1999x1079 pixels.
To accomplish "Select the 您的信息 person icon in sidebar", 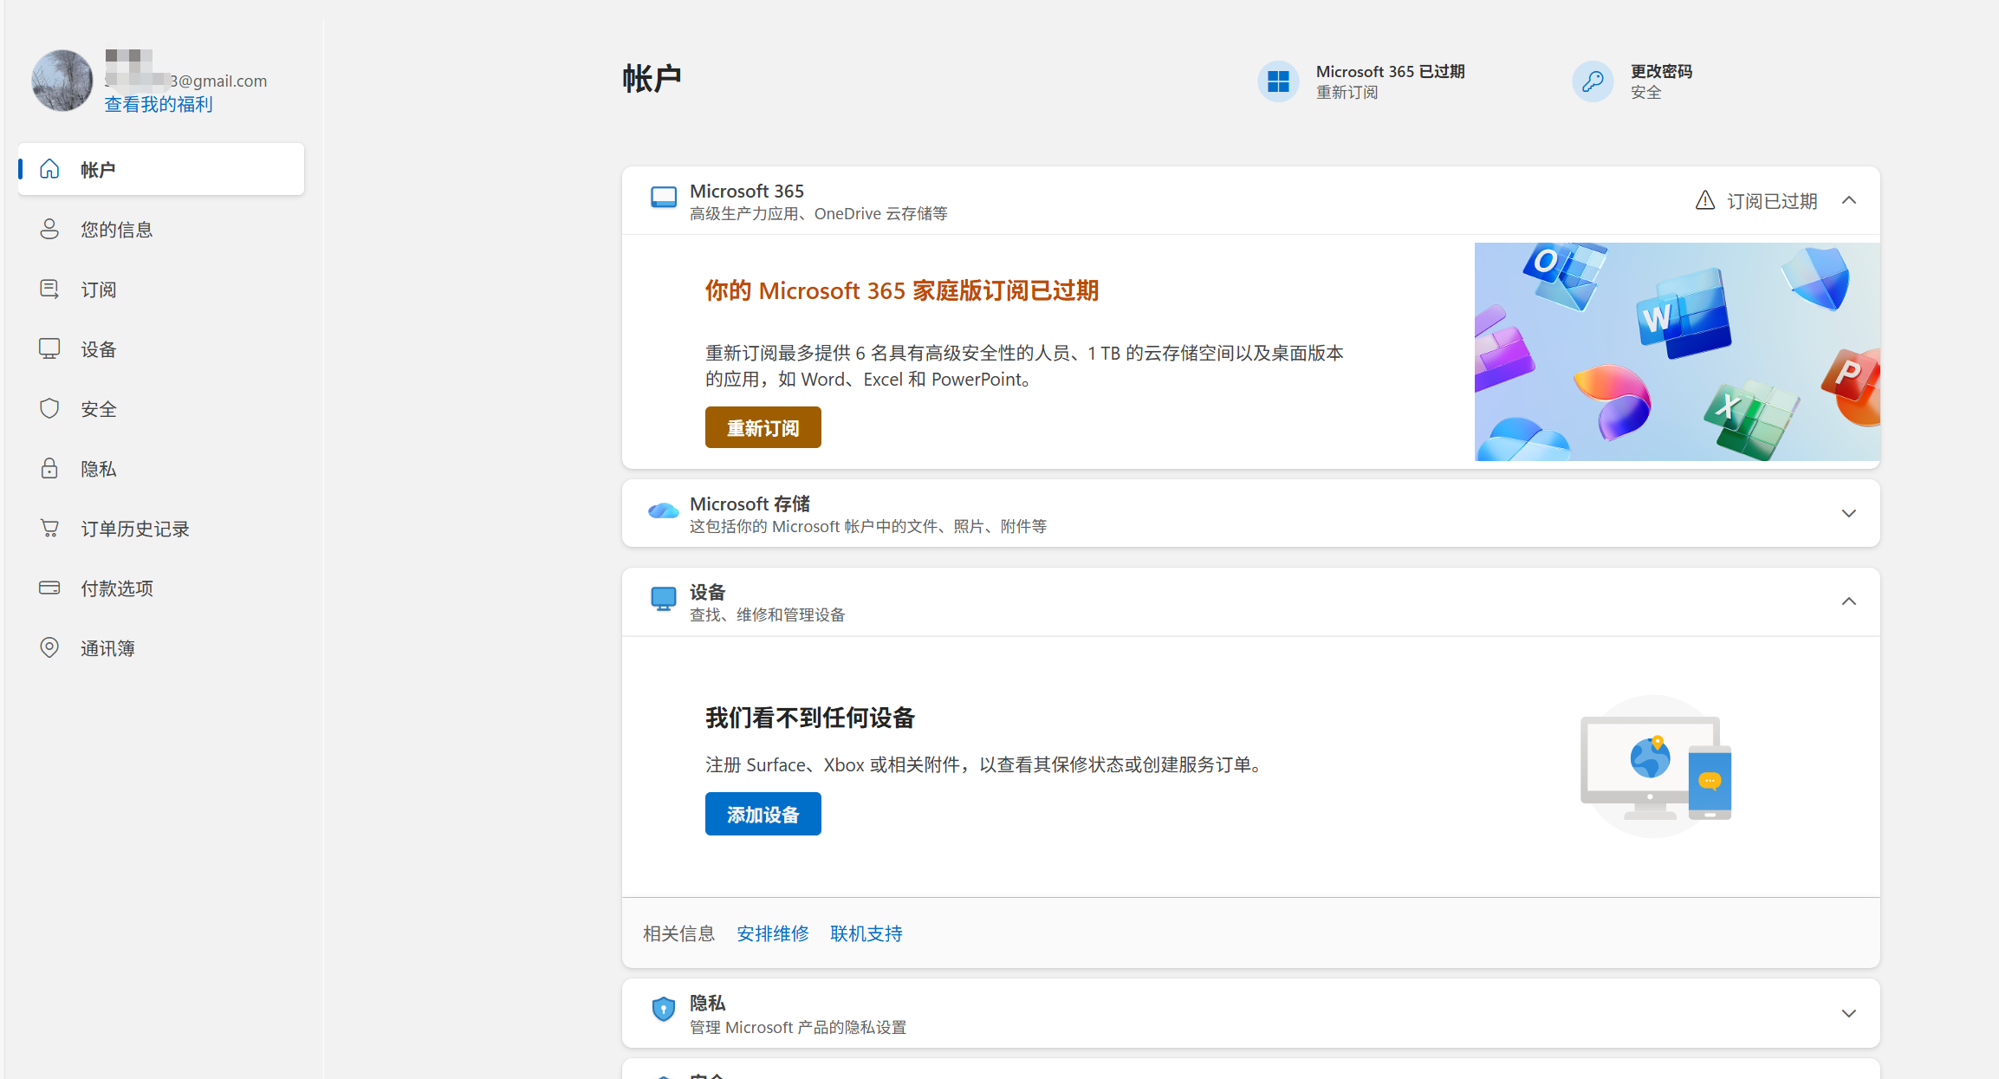I will [49, 229].
